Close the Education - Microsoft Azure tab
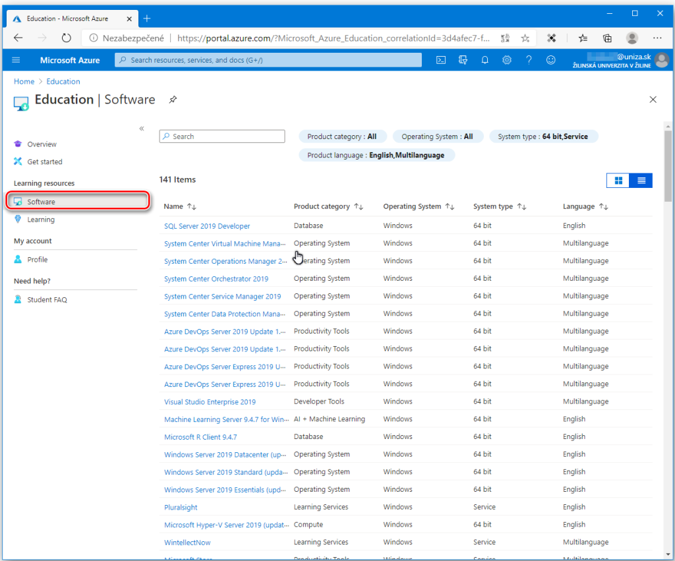The width and height of the screenshot is (675, 561). [x=129, y=18]
